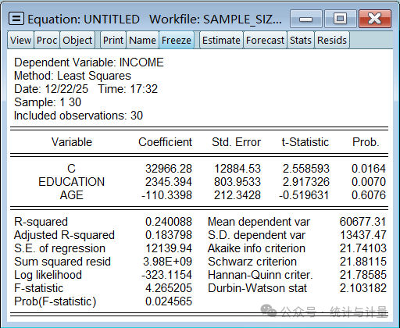The height and width of the screenshot is (328, 400).
Task: Click the Name button
Action: (x=142, y=40)
